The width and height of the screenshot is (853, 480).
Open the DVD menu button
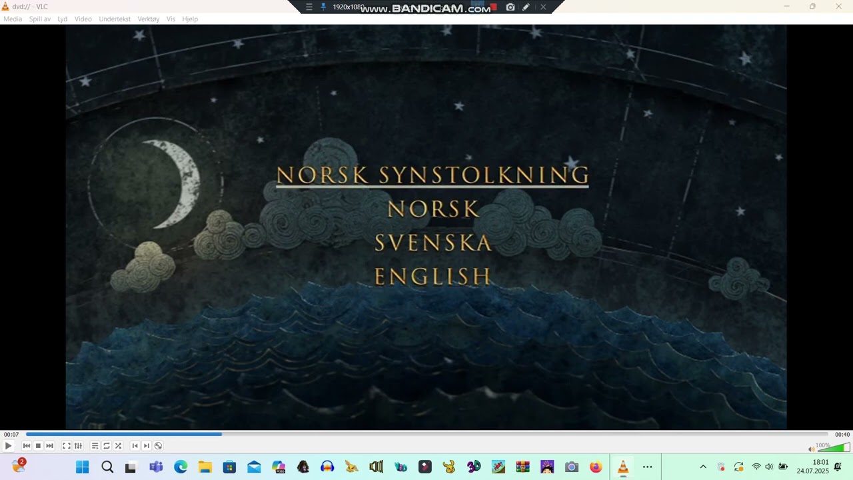point(158,446)
